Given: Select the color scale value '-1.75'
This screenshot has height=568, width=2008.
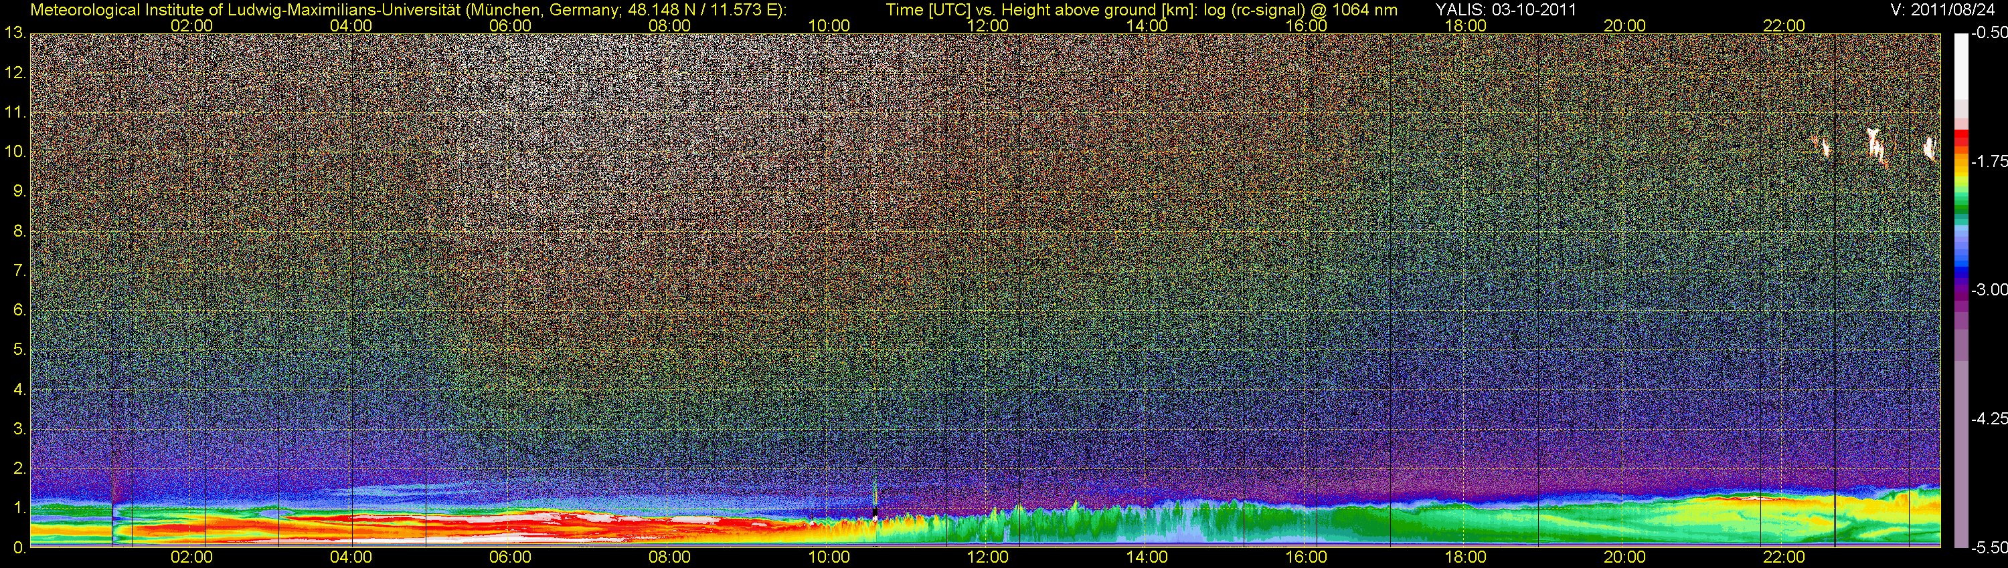Looking at the screenshot, I should tap(1989, 162).
